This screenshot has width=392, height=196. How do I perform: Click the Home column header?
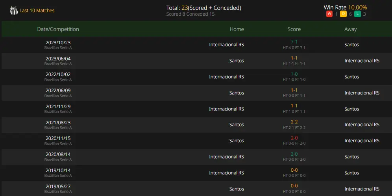coord(237,29)
